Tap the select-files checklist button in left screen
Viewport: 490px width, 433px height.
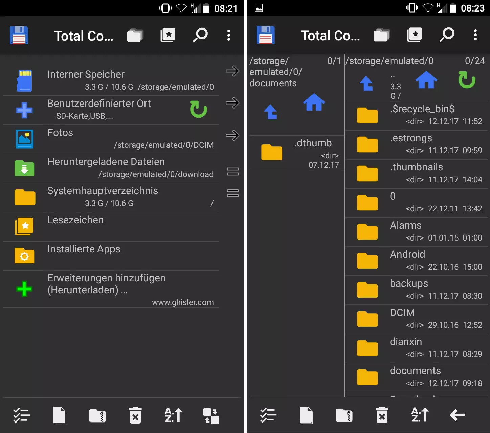click(x=22, y=415)
